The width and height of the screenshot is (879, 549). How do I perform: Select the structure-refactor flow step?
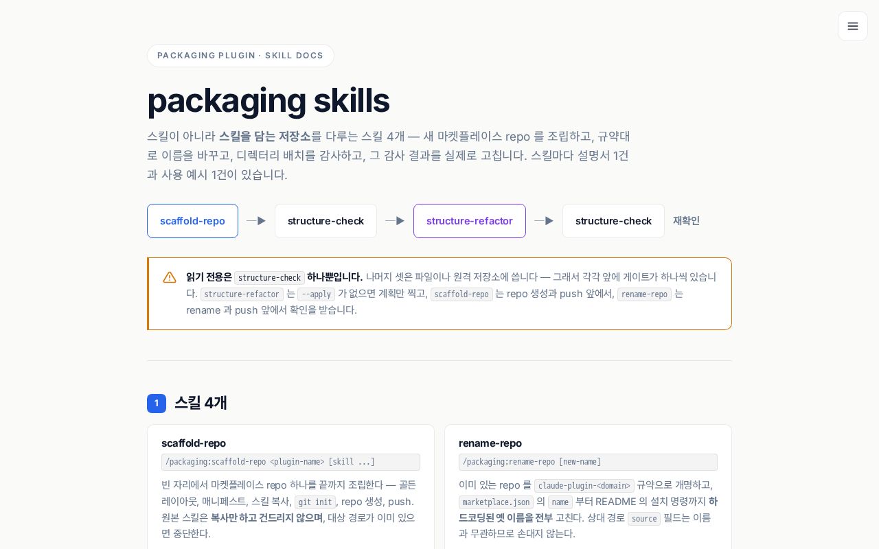(470, 221)
